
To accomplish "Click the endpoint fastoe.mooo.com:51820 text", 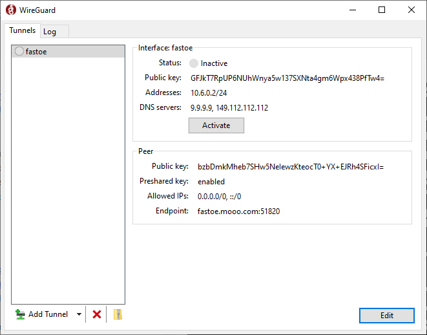I will click(x=238, y=211).
